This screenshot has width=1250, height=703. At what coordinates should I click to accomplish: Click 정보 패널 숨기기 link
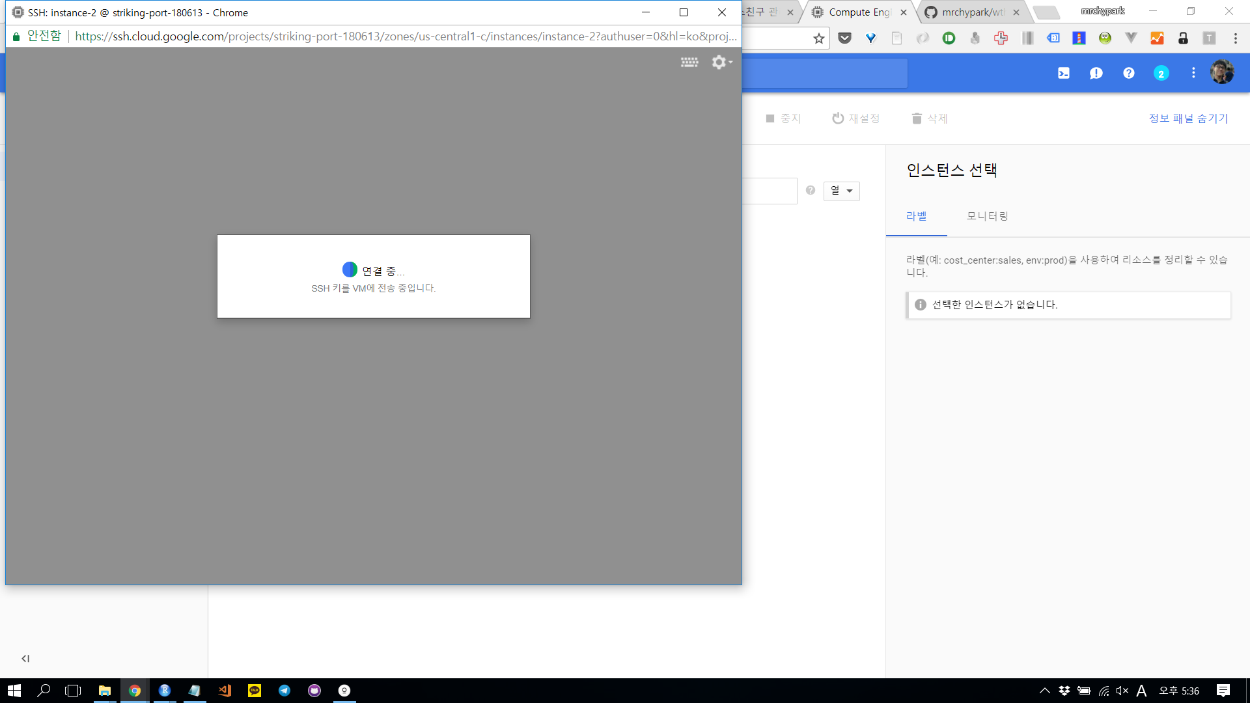(1188, 118)
